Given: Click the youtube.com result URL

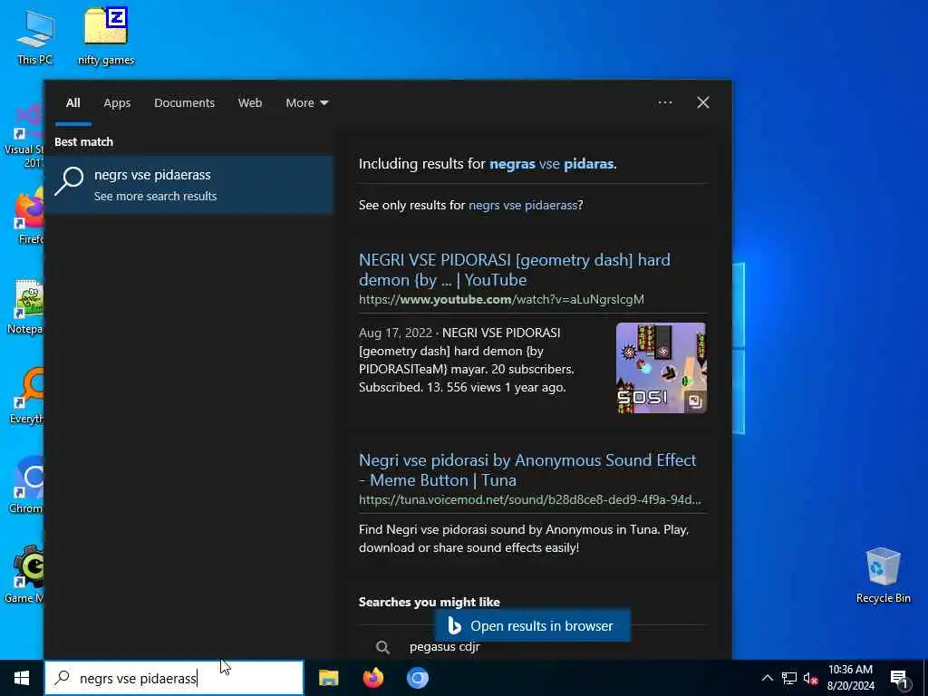Looking at the screenshot, I should 501,299.
